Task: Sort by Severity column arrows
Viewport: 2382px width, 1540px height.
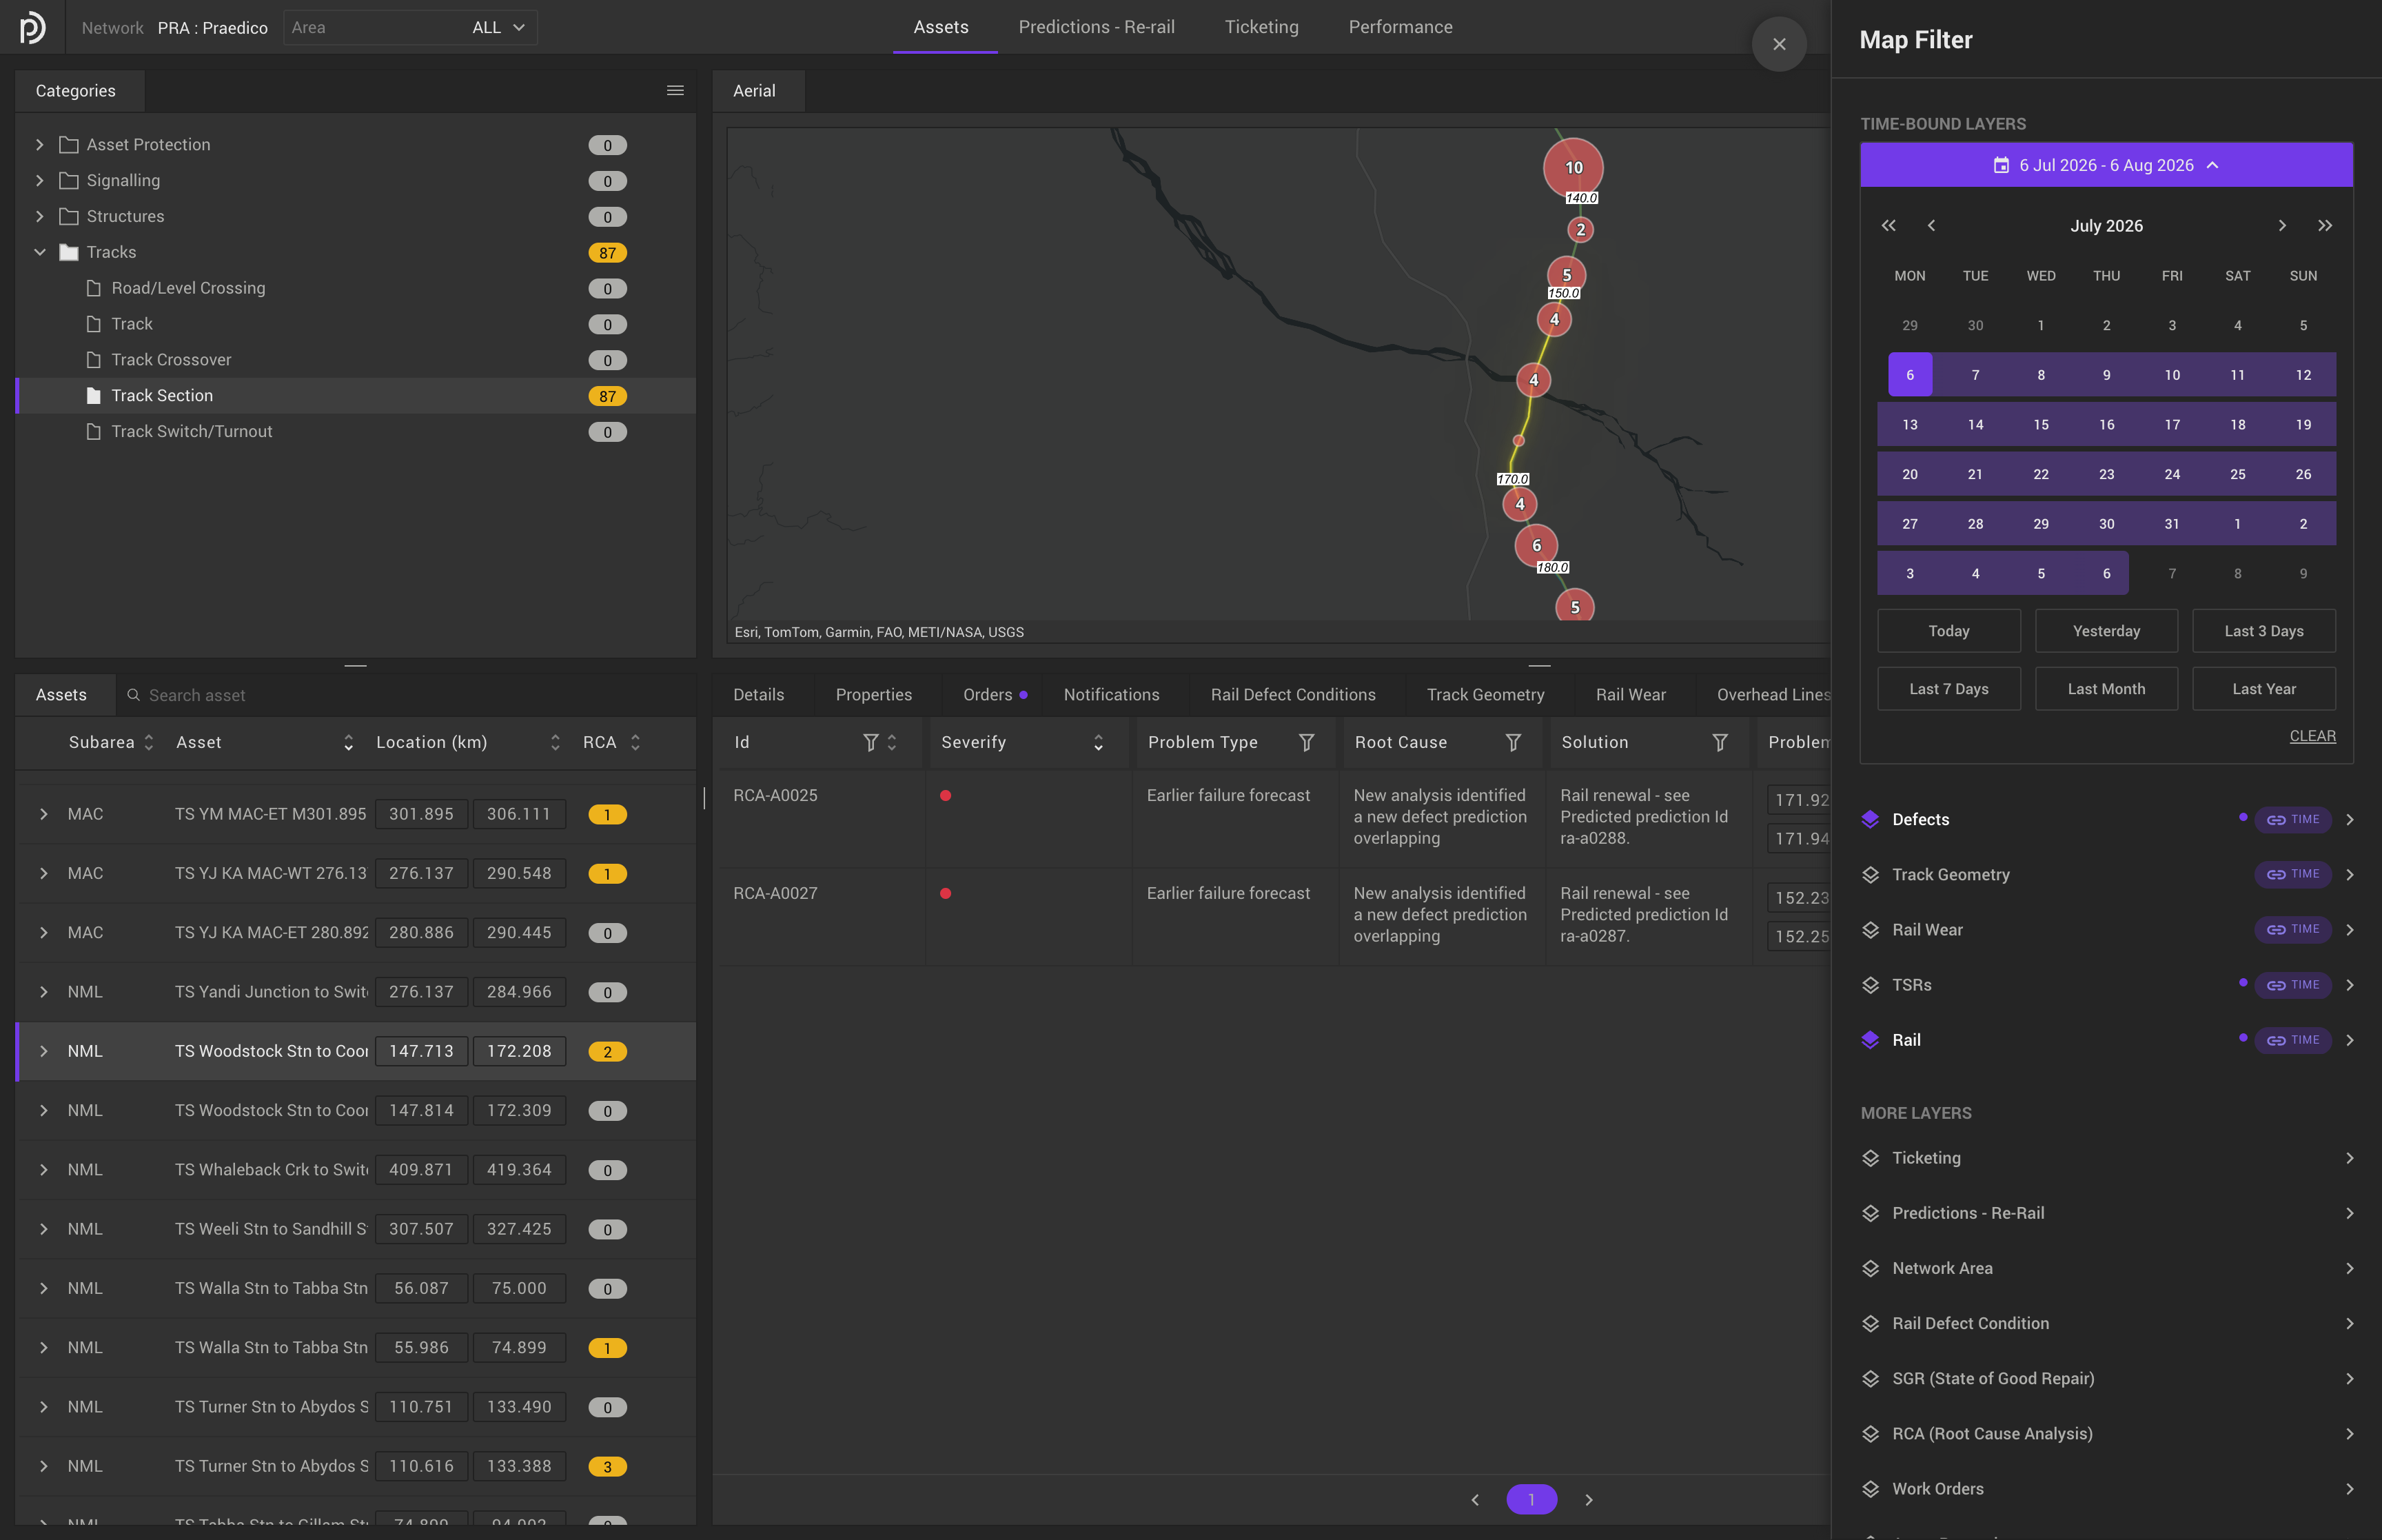Action: [1099, 742]
